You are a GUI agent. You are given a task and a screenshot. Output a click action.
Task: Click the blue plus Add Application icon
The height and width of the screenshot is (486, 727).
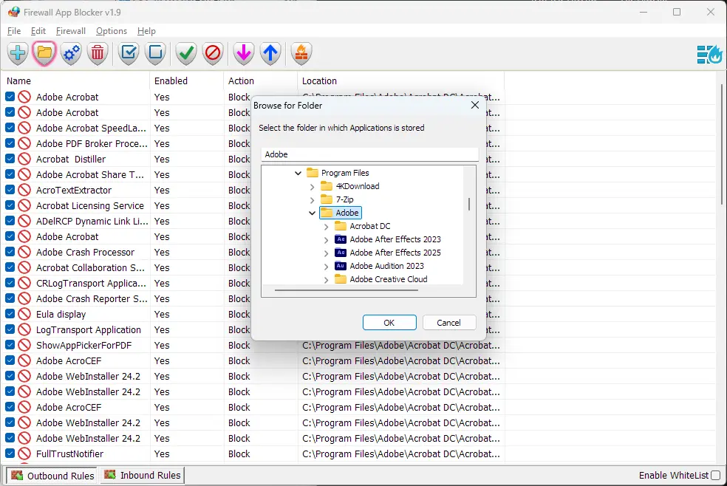tap(18, 53)
